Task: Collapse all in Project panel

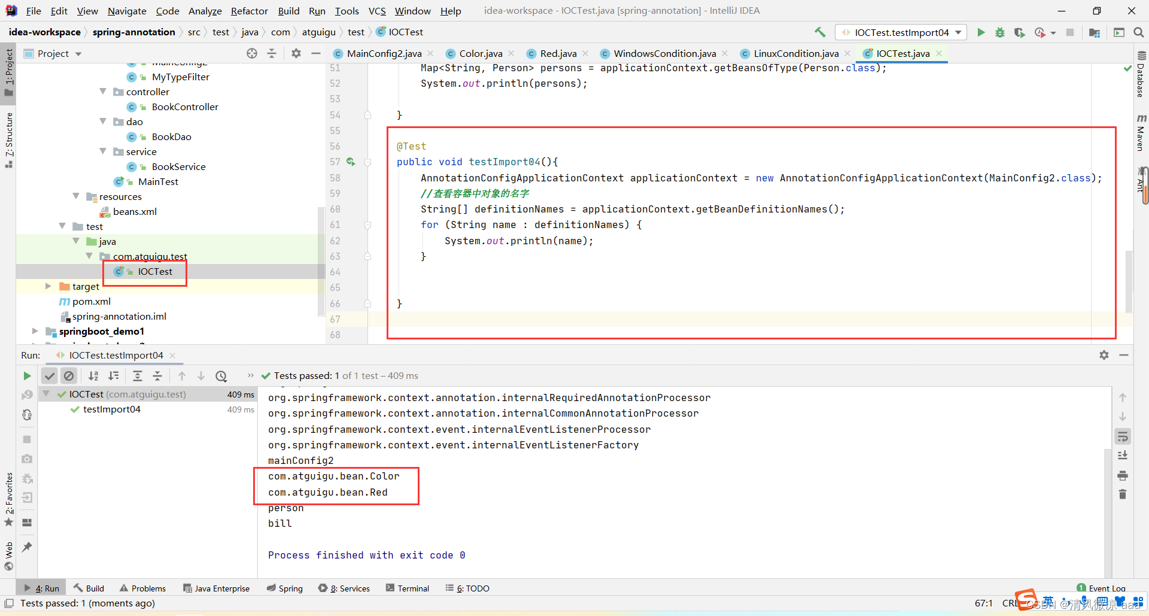Action: [272, 53]
